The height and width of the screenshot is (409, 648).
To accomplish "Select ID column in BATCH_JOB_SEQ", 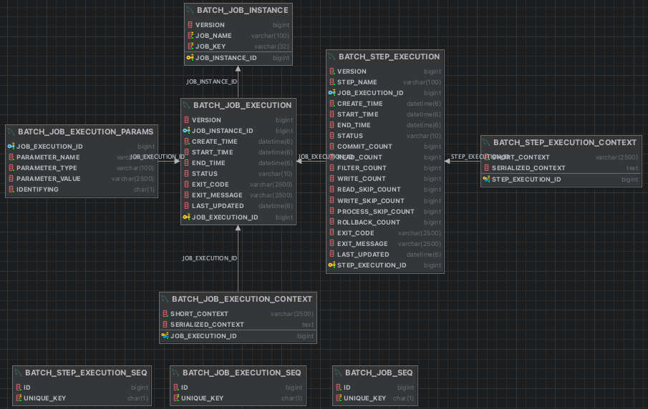I will click(x=375, y=387).
